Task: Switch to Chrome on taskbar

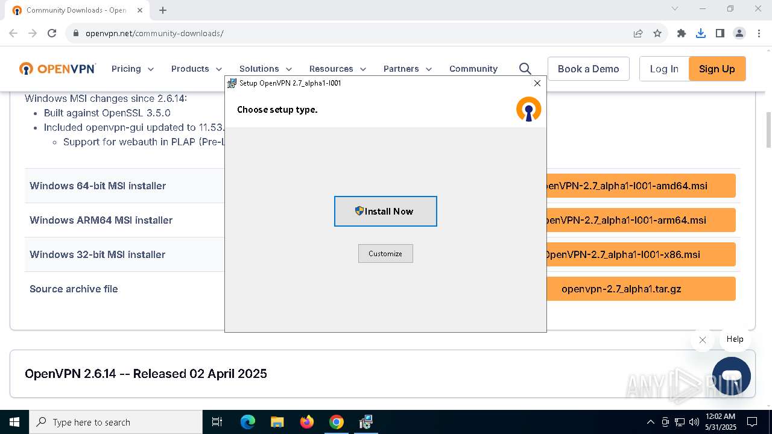Action: point(336,422)
